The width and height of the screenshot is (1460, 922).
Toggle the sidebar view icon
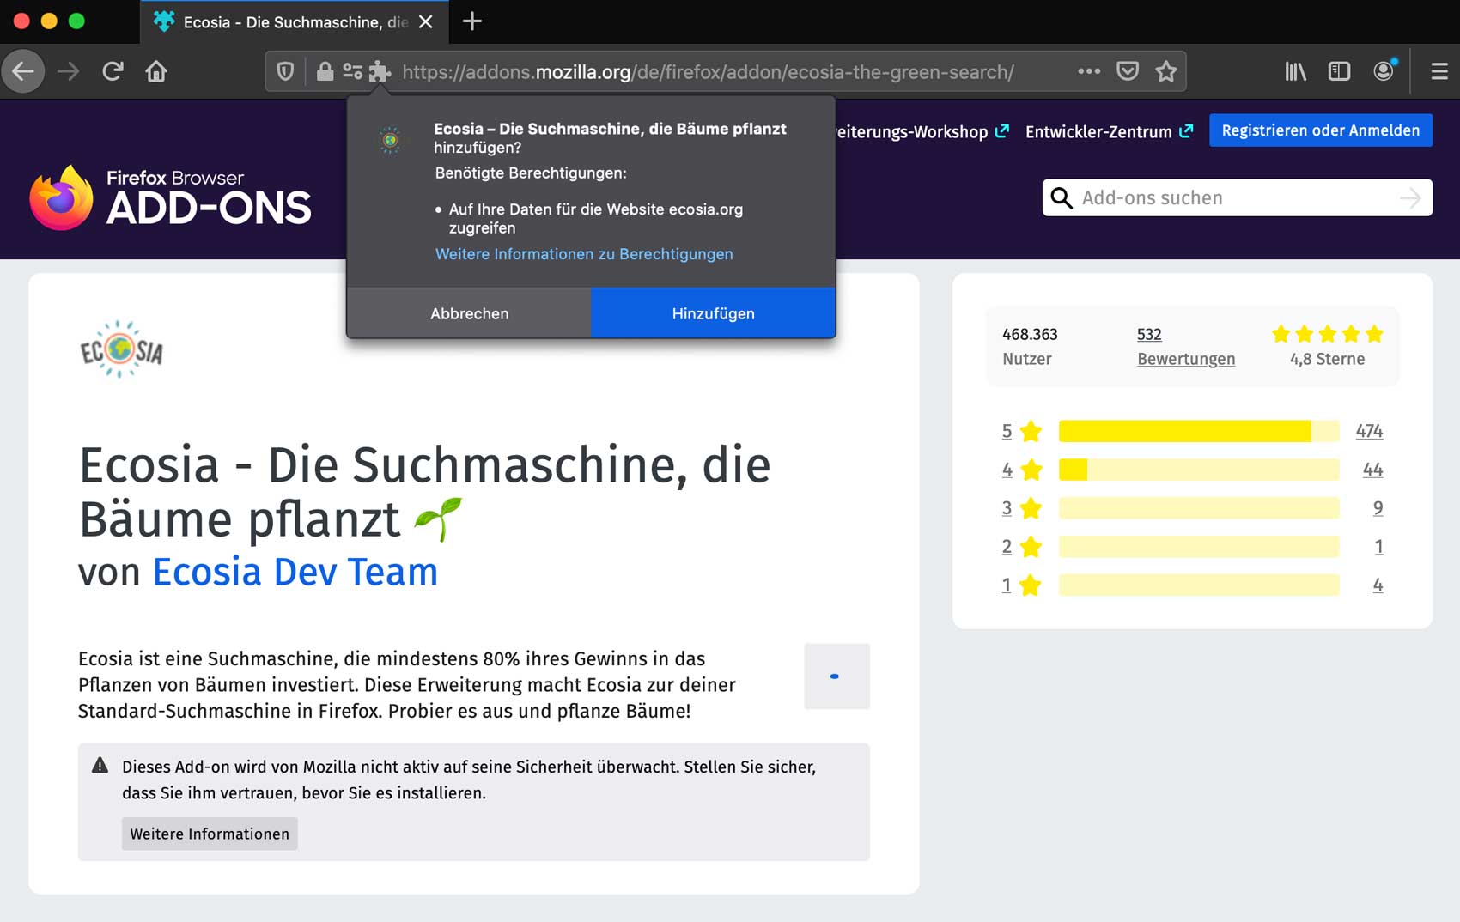tap(1339, 71)
